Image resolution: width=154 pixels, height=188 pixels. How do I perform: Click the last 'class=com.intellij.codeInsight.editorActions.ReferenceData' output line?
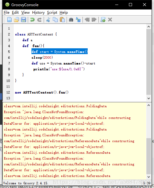click(57, 176)
